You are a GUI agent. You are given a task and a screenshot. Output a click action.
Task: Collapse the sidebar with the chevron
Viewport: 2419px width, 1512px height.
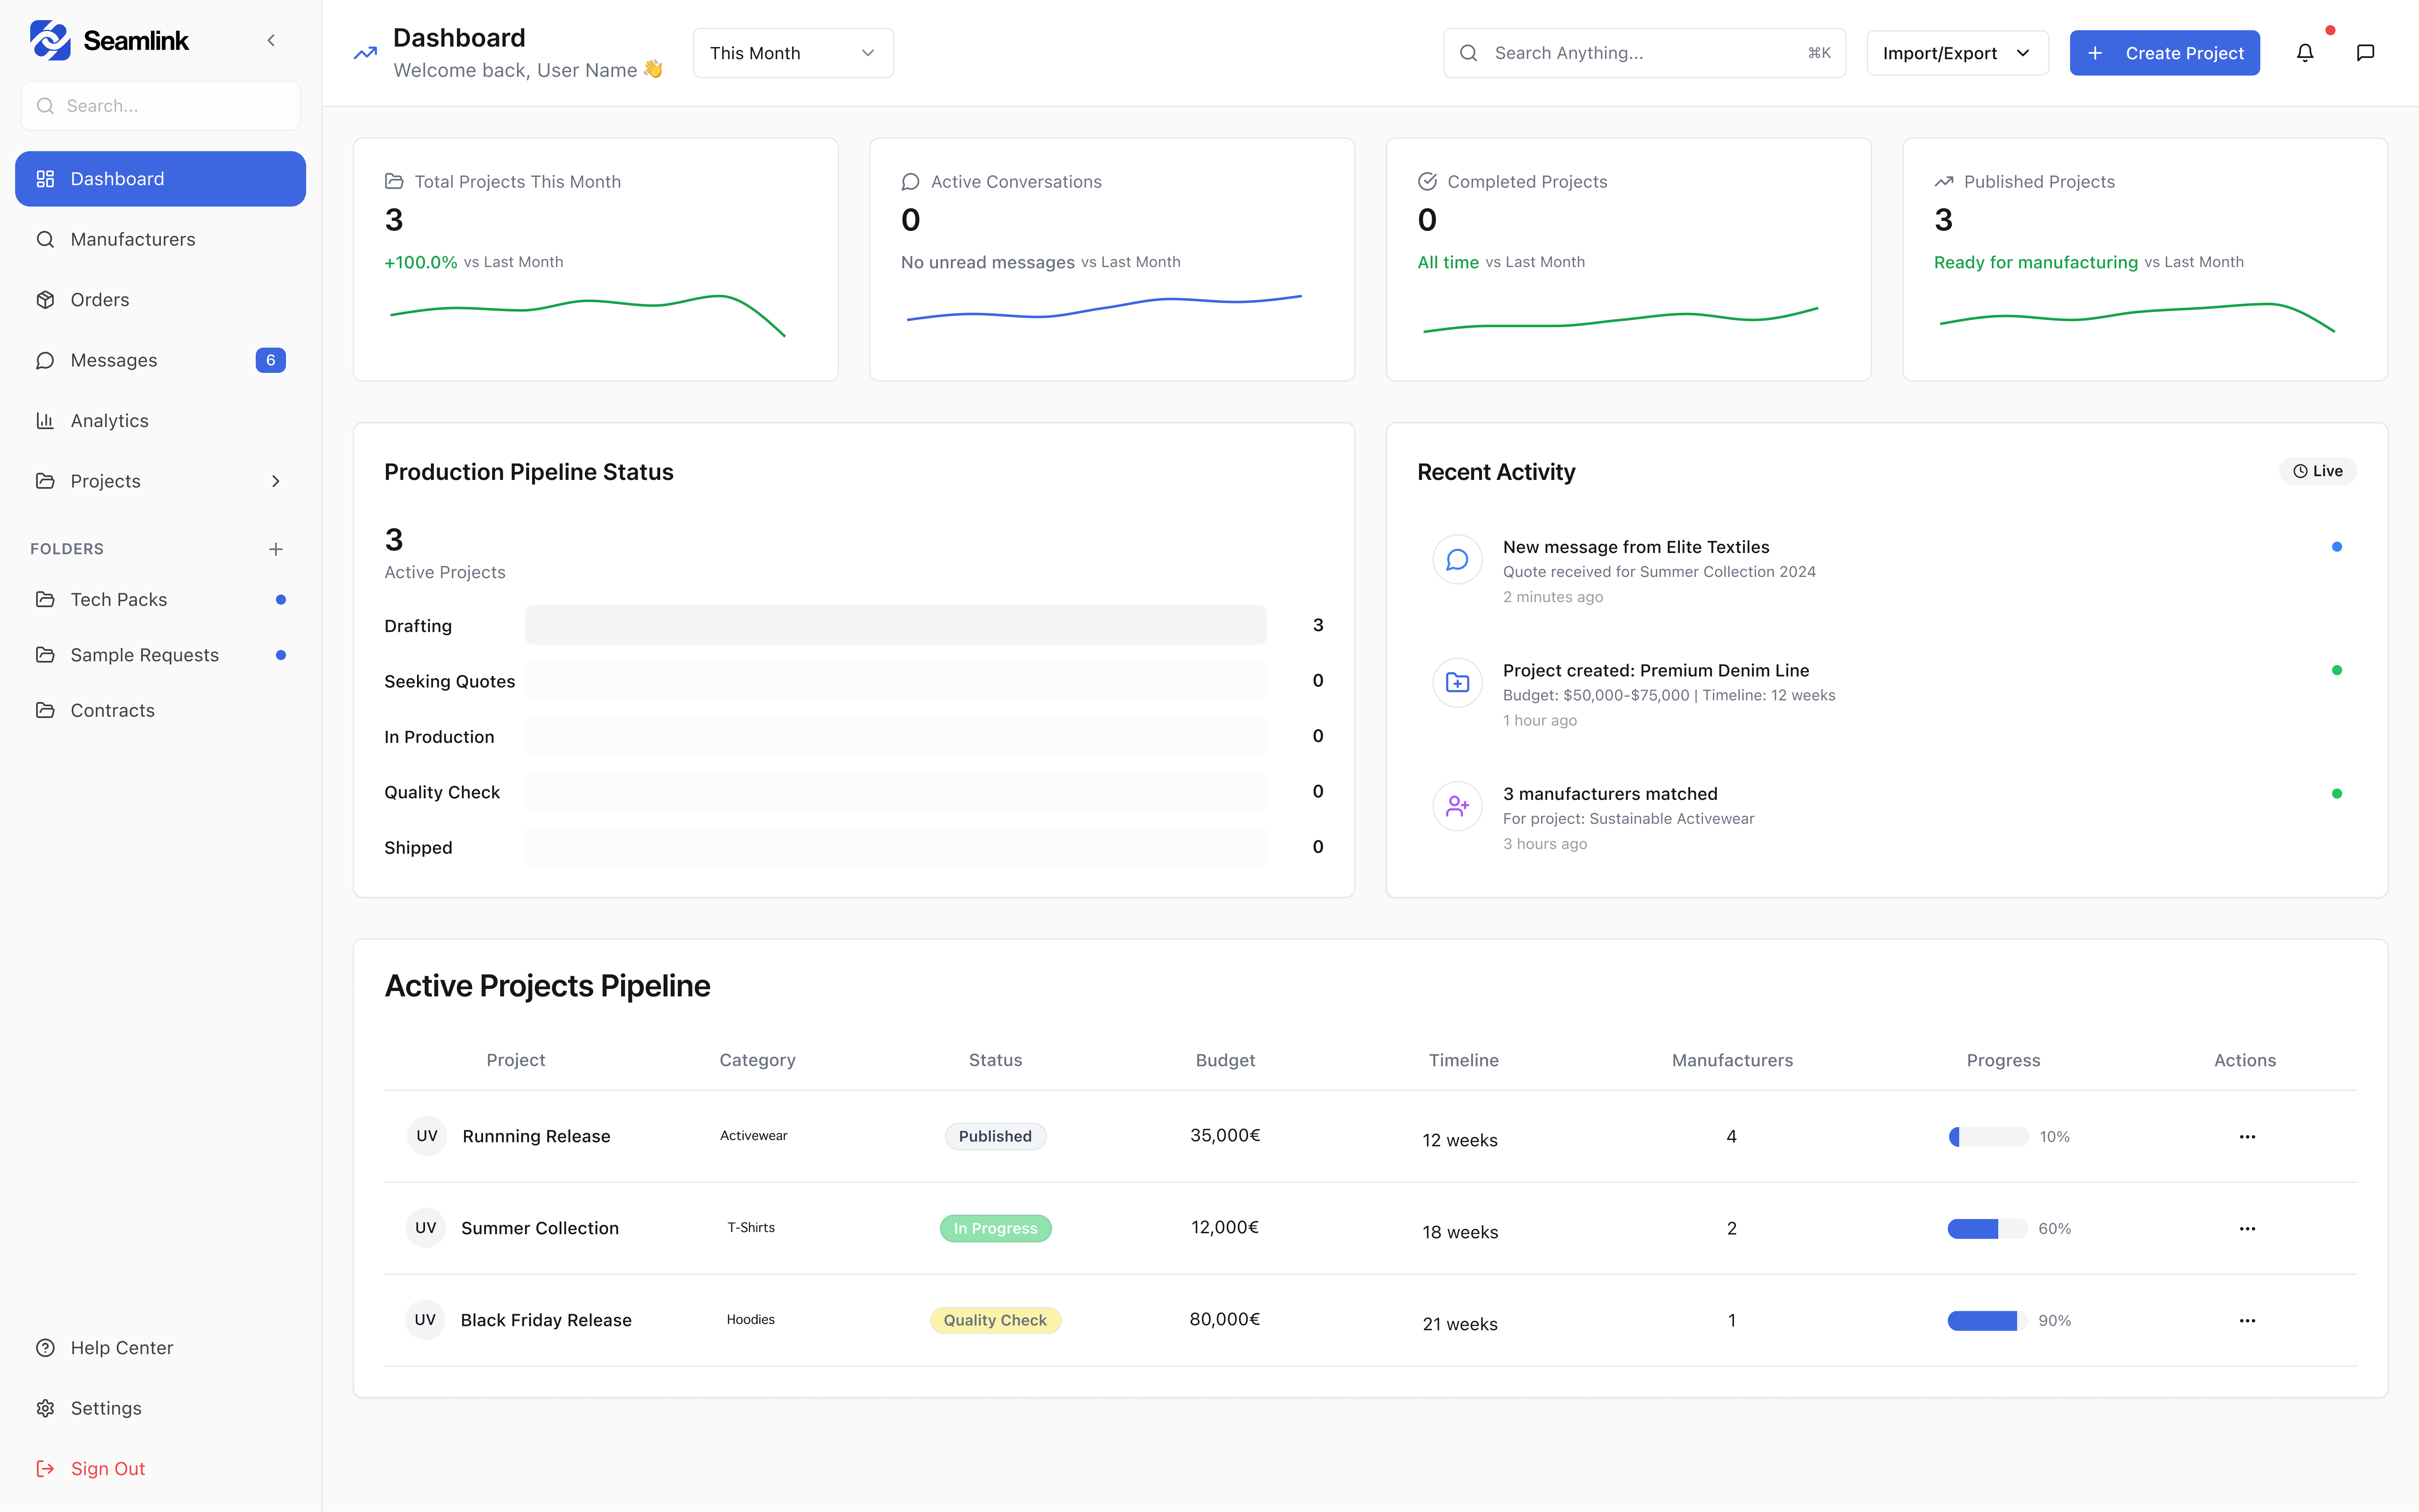pyautogui.click(x=271, y=40)
